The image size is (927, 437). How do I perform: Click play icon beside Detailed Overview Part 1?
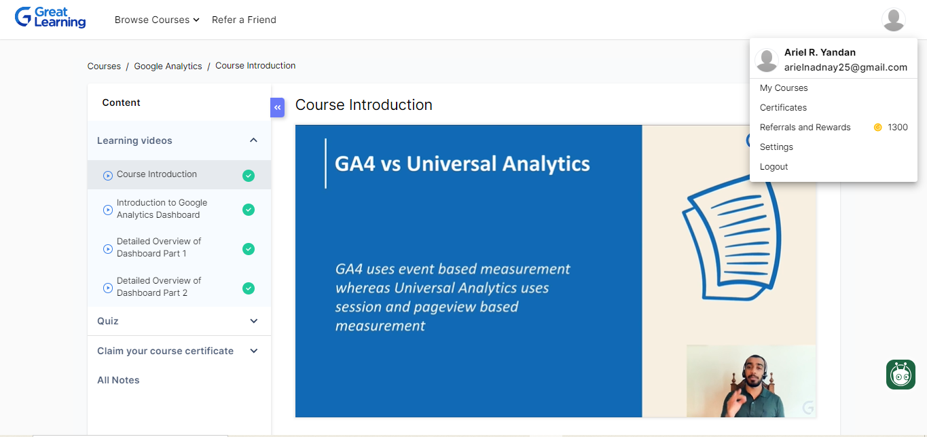[107, 249]
